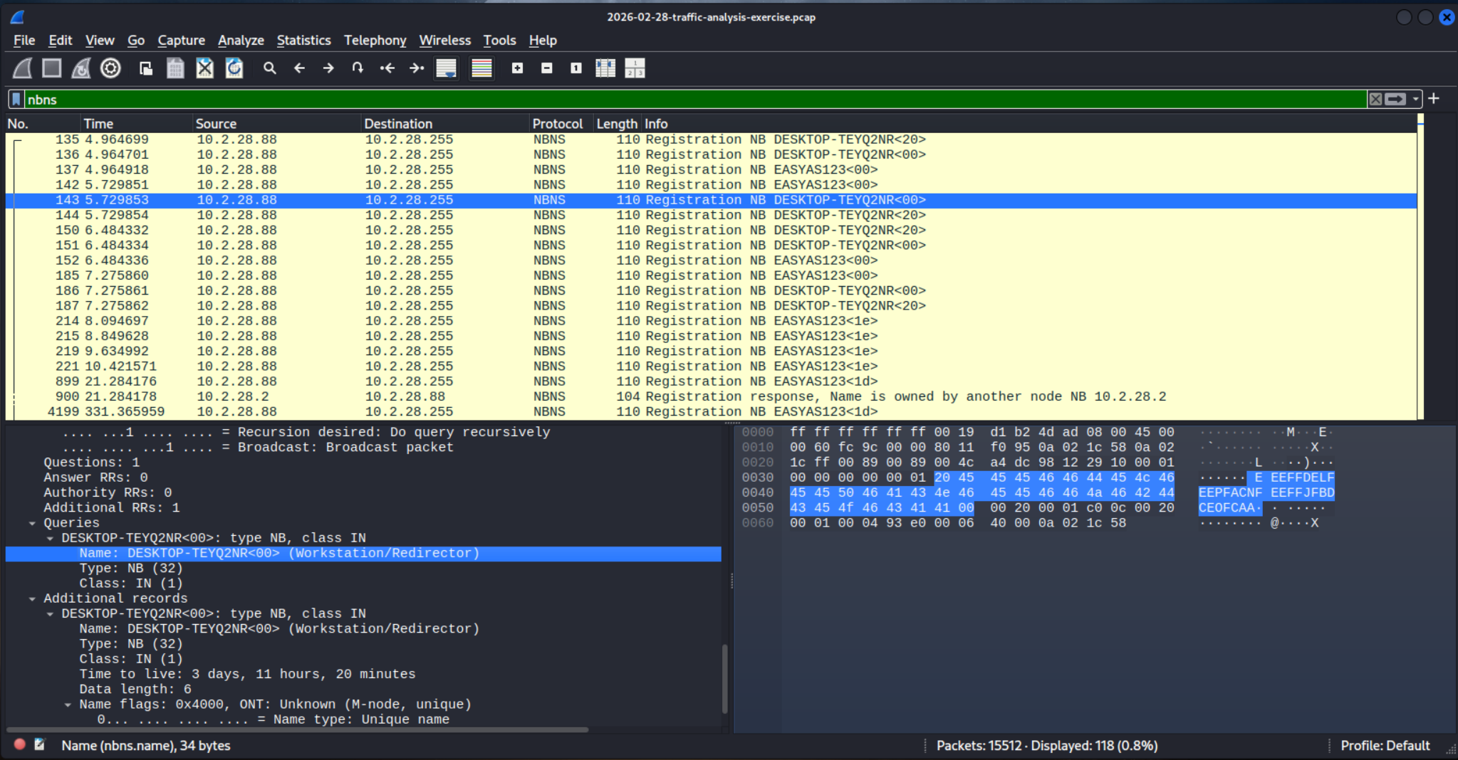The height and width of the screenshot is (760, 1458).
Task: Click the Zoom in plus icon
Action: pyautogui.click(x=518, y=68)
